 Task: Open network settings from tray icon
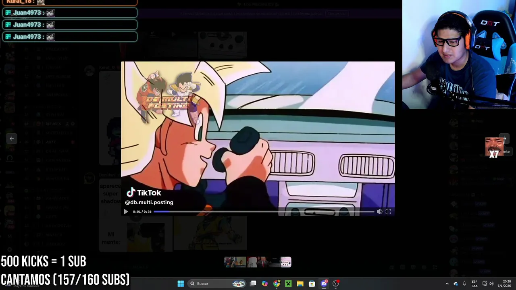pyautogui.click(x=485, y=284)
